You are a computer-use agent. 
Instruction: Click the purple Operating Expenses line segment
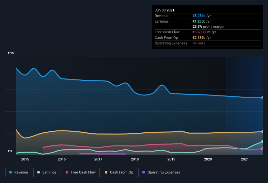tap(102, 154)
